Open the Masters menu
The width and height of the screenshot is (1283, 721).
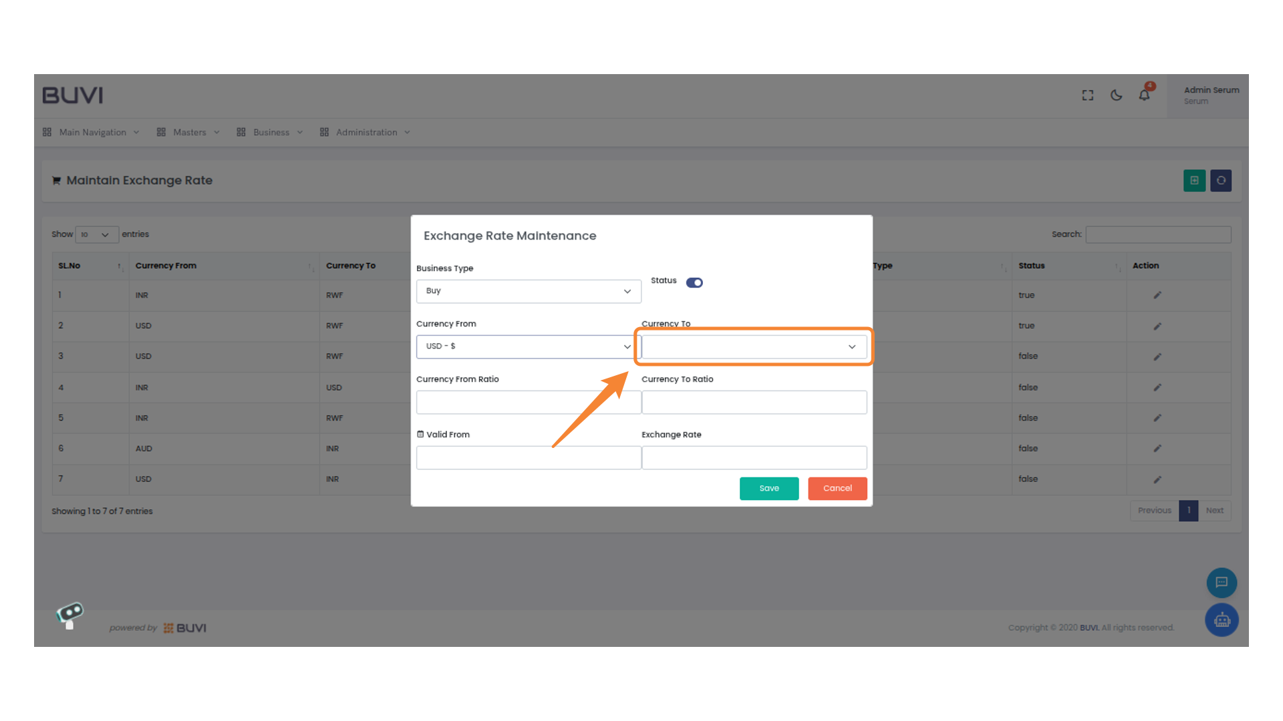click(188, 132)
